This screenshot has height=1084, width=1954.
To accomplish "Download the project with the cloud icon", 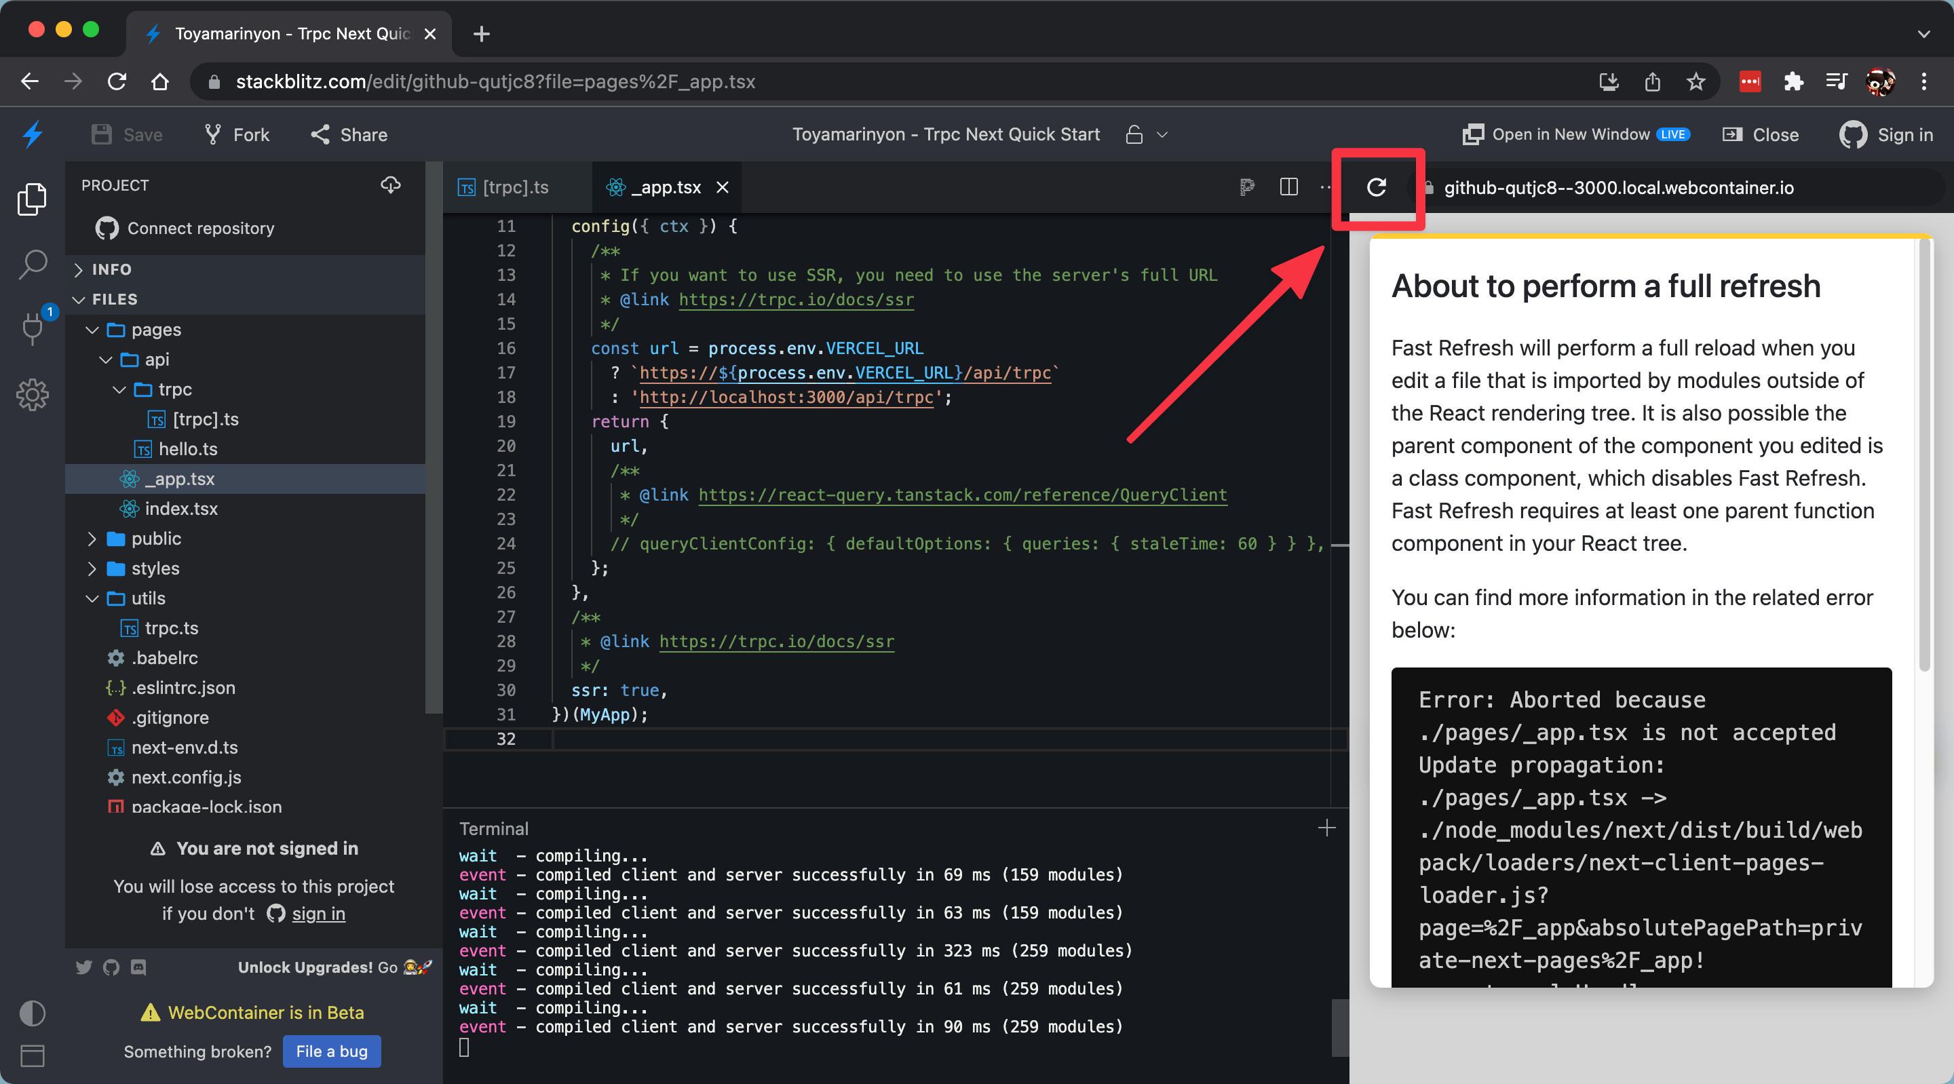I will click(x=390, y=185).
